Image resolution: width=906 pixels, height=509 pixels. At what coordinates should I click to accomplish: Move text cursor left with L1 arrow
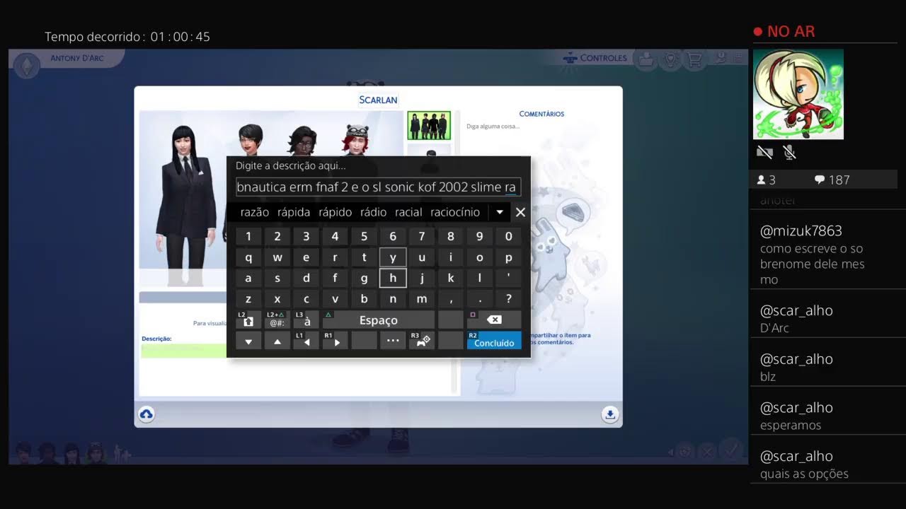pos(306,341)
